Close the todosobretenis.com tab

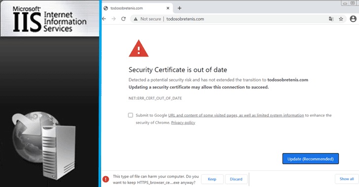point(168,8)
